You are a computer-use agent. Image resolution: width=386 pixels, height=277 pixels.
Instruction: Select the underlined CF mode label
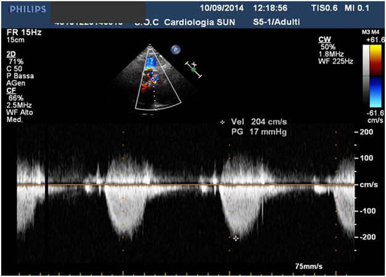click(12, 90)
